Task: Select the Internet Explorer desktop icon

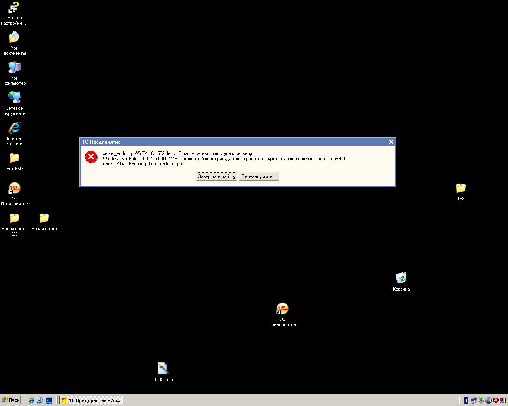Action: point(14,134)
